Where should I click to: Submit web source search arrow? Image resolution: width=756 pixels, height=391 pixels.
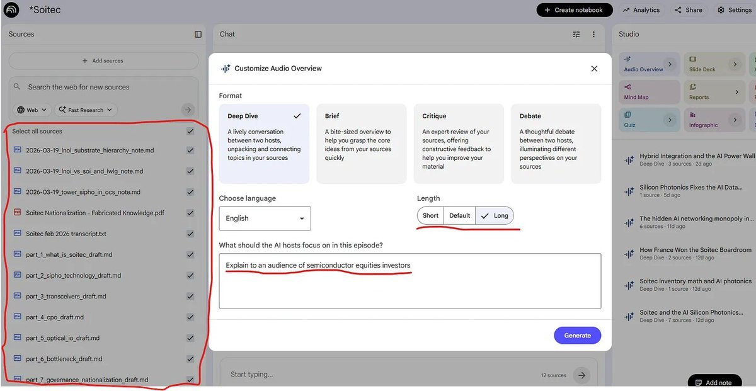pyautogui.click(x=187, y=110)
